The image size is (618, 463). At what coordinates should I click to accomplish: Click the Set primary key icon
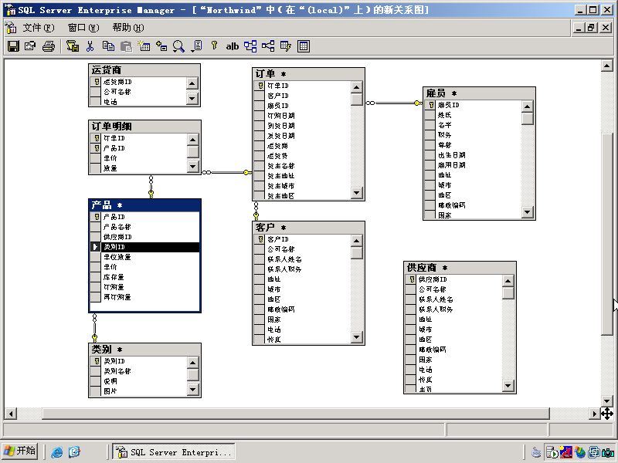click(x=214, y=46)
